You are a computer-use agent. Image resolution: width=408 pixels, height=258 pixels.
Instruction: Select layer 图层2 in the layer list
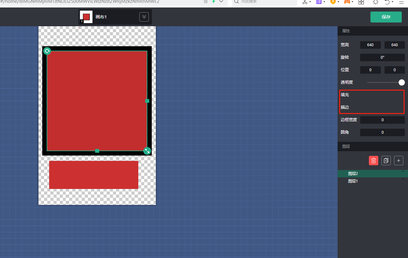pyautogui.click(x=373, y=174)
